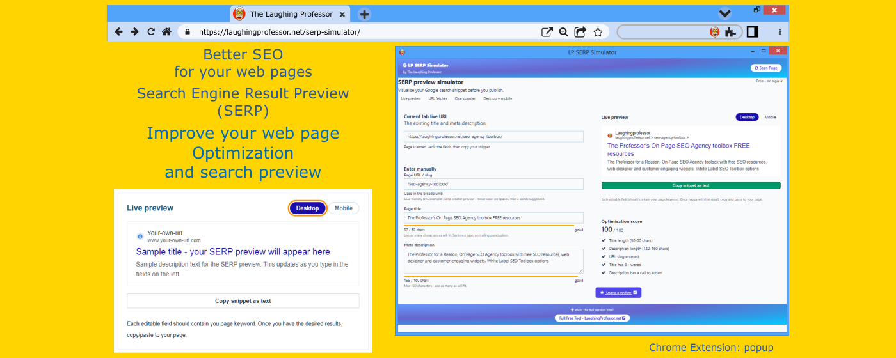Click the Title has 3+ words checkmark
896x358 pixels.
[604, 265]
